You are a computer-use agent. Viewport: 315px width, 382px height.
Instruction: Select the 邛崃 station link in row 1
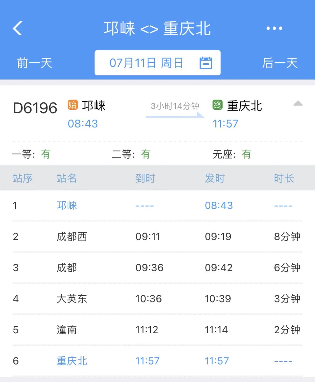tap(67, 205)
